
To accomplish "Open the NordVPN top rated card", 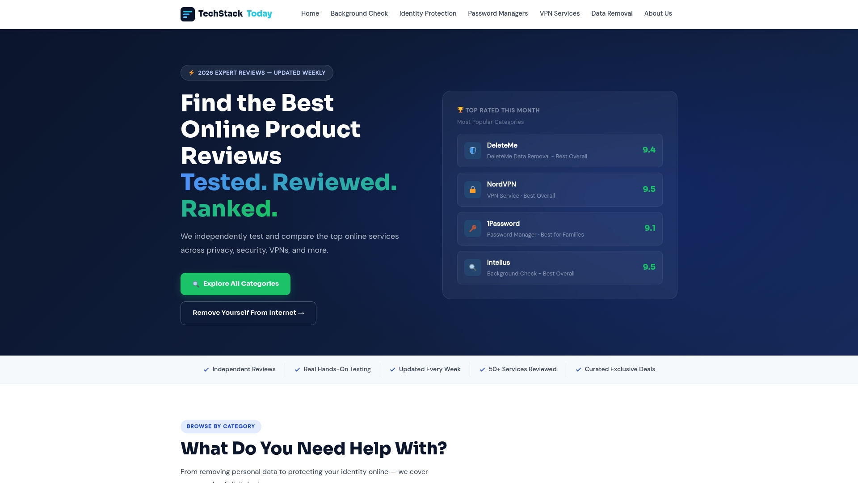I will click(x=559, y=190).
